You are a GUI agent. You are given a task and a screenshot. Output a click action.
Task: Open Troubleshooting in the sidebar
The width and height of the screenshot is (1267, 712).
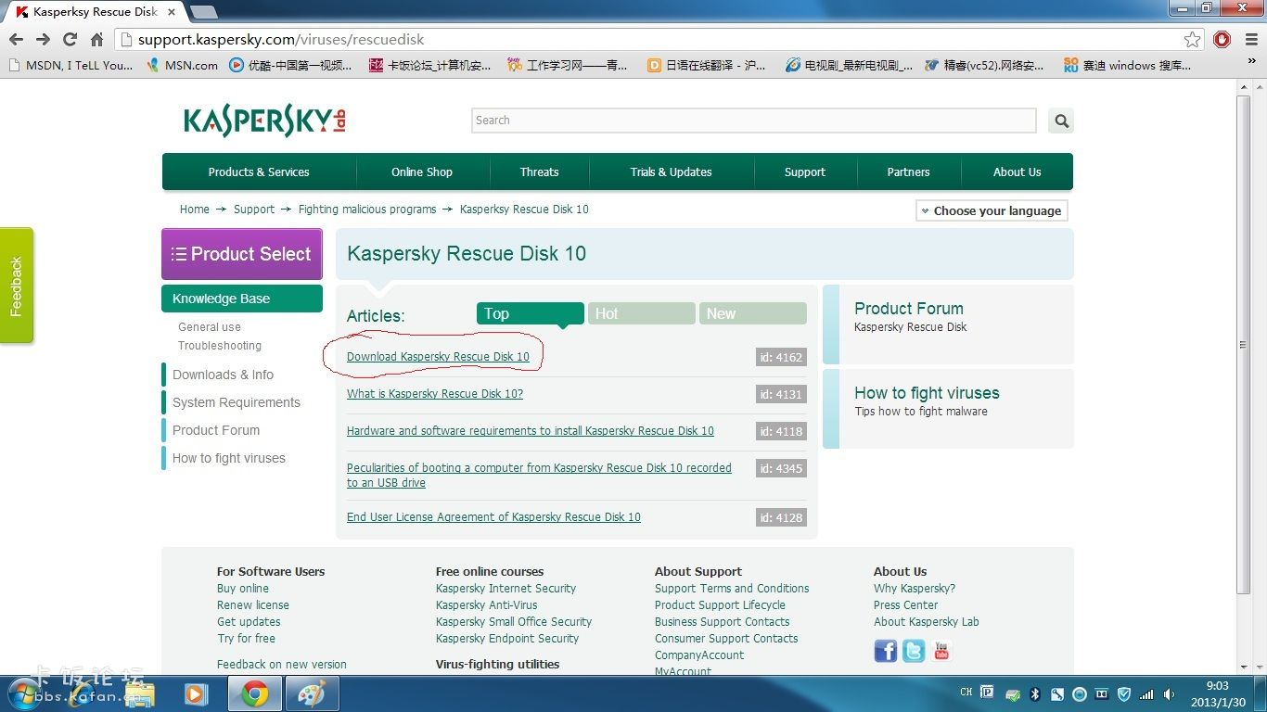(x=220, y=346)
